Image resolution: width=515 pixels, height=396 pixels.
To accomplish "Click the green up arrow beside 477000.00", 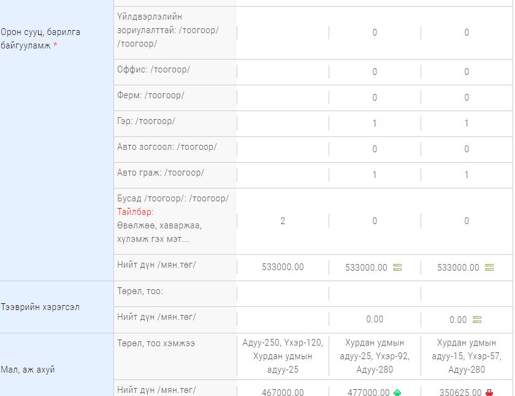I will pos(397,392).
